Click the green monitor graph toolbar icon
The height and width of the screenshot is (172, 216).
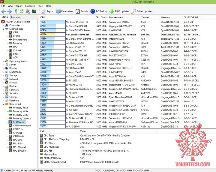point(34,11)
